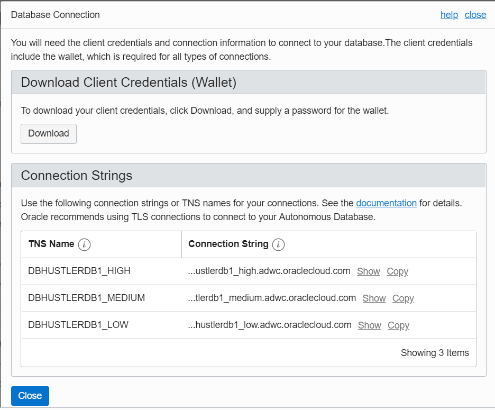
Task: Select the DBHUSTLERDB1_HIGH TNS name cell
Action: tap(79, 271)
